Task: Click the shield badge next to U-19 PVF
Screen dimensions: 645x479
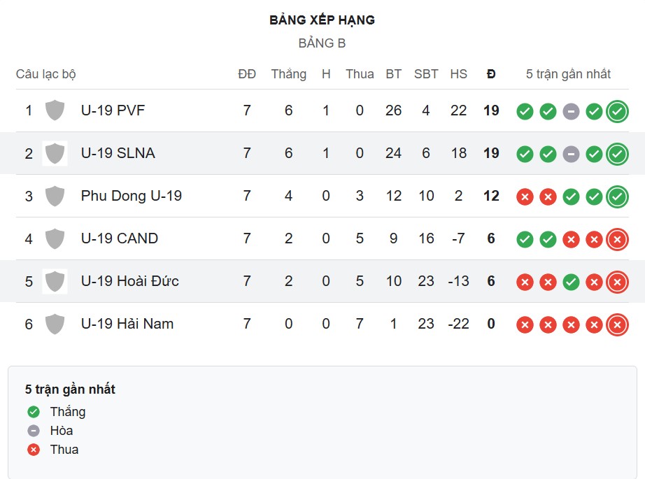Action: pyautogui.click(x=55, y=110)
